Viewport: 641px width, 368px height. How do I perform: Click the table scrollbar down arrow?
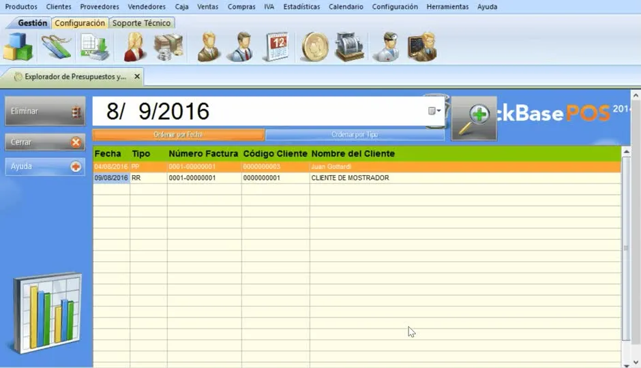626,365
